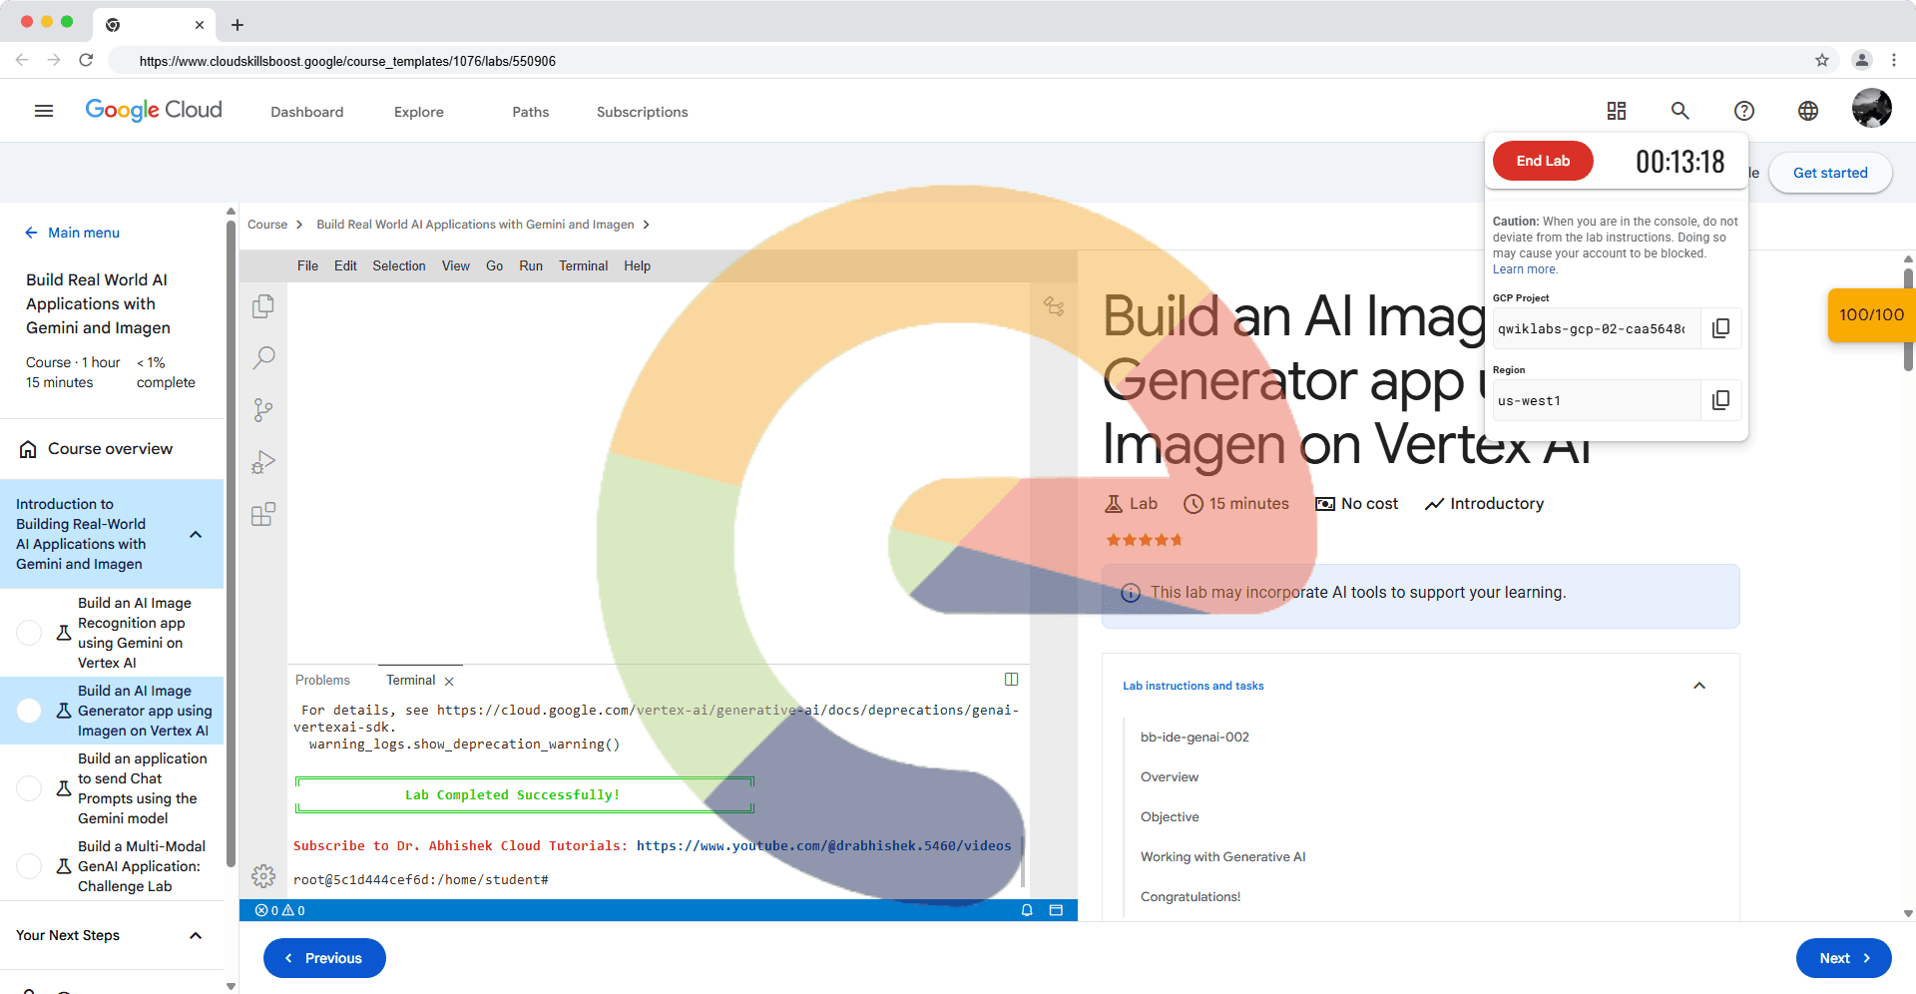Toggle the panel layout icon in status bar
The height and width of the screenshot is (994, 1916).
1056,910
